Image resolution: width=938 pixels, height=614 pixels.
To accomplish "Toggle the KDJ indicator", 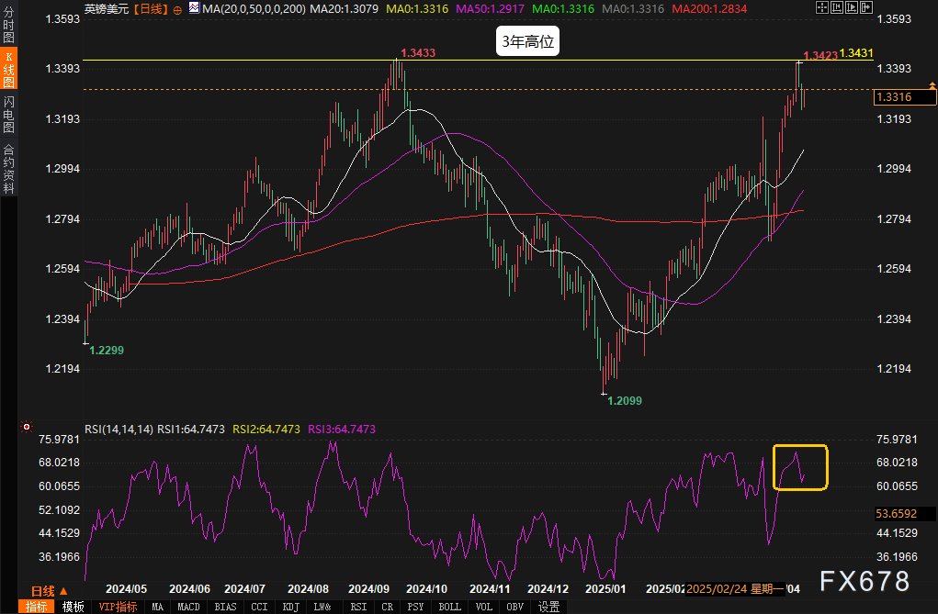I will 291,607.
